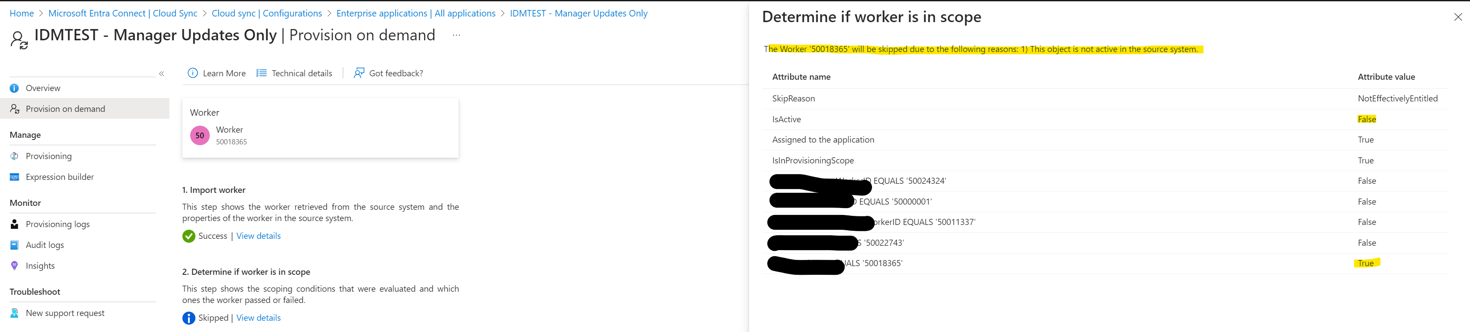The height and width of the screenshot is (332, 1470).
Task: Open the Insights lightbulb icon
Action: 14,266
